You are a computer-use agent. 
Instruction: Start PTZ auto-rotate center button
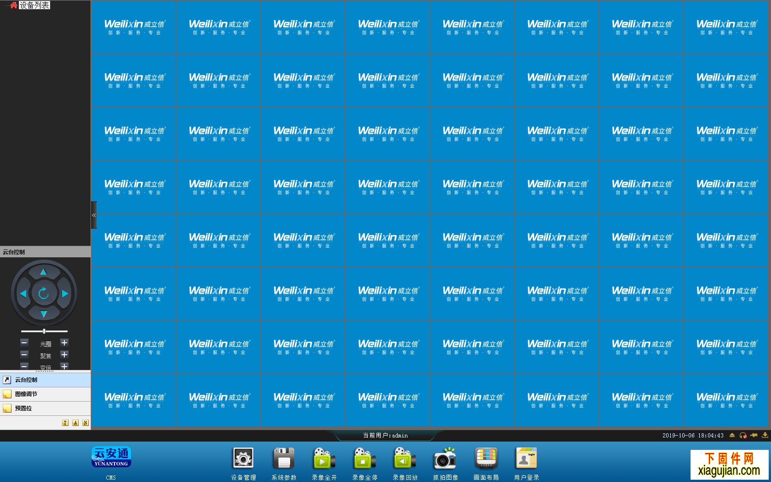point(44,293)
